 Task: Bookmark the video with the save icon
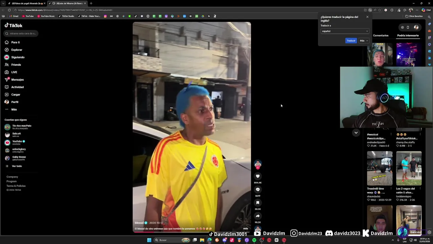258,203
